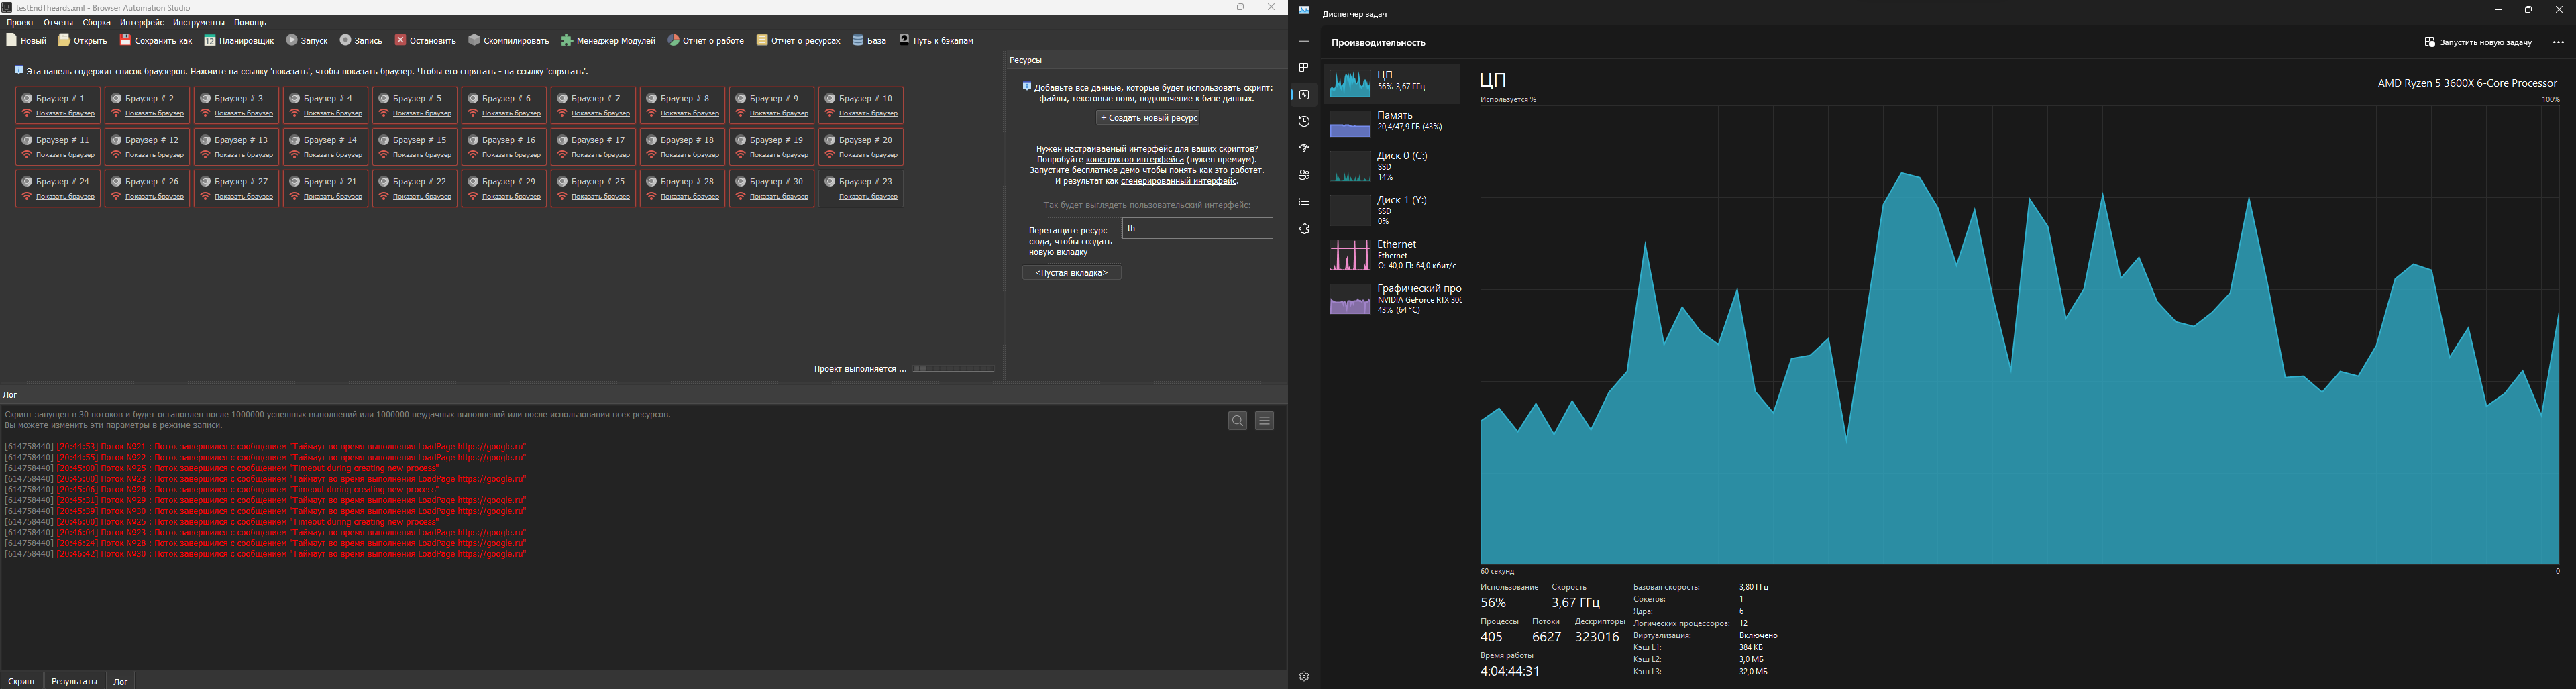Click the Остановить stop button in toolbar

(x=425, y=41)
